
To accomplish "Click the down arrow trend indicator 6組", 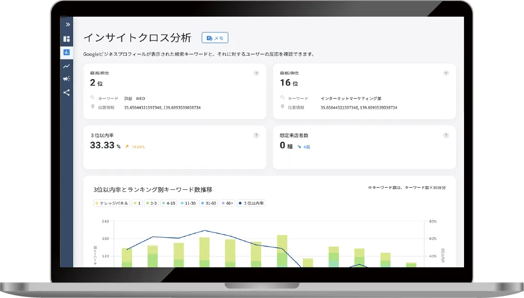I will 303,147.
